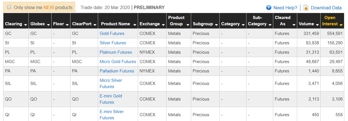Screen dimensions: 348x121
Task: Open the E-mini Silver Futures link
Action: pyautogui.click(x=112, y=115)
